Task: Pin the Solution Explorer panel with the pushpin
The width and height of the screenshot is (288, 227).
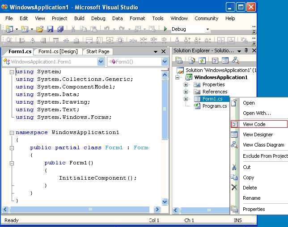Action: [x=246, y=50]
